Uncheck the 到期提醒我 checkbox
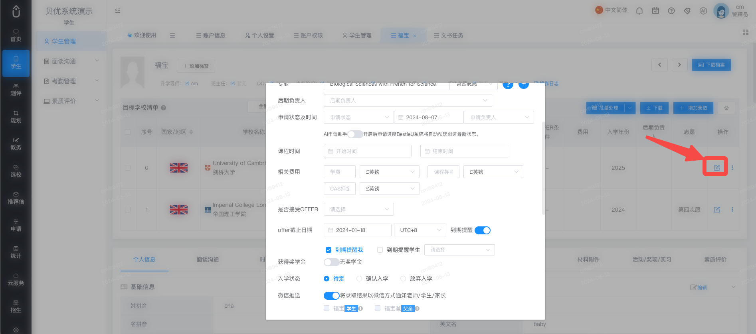 click(328, 250)
